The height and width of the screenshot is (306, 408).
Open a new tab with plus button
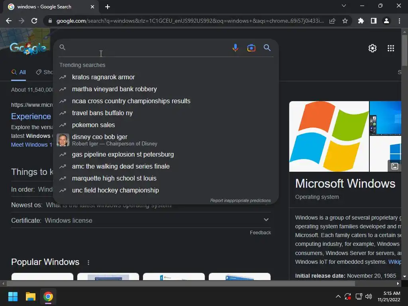click(x=108, y=7)
